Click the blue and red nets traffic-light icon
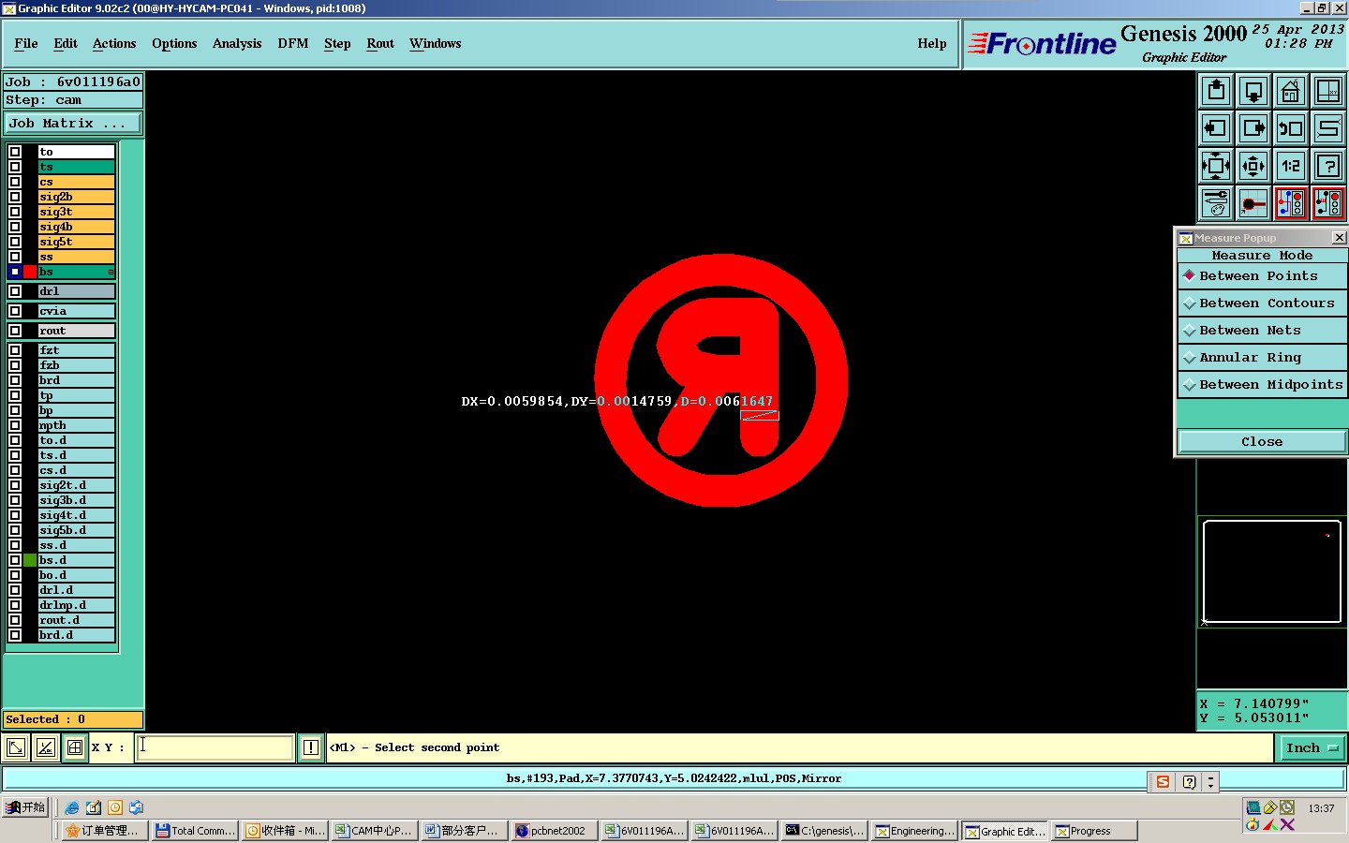Screen dimensions: 1349x843 [1291, 203]
